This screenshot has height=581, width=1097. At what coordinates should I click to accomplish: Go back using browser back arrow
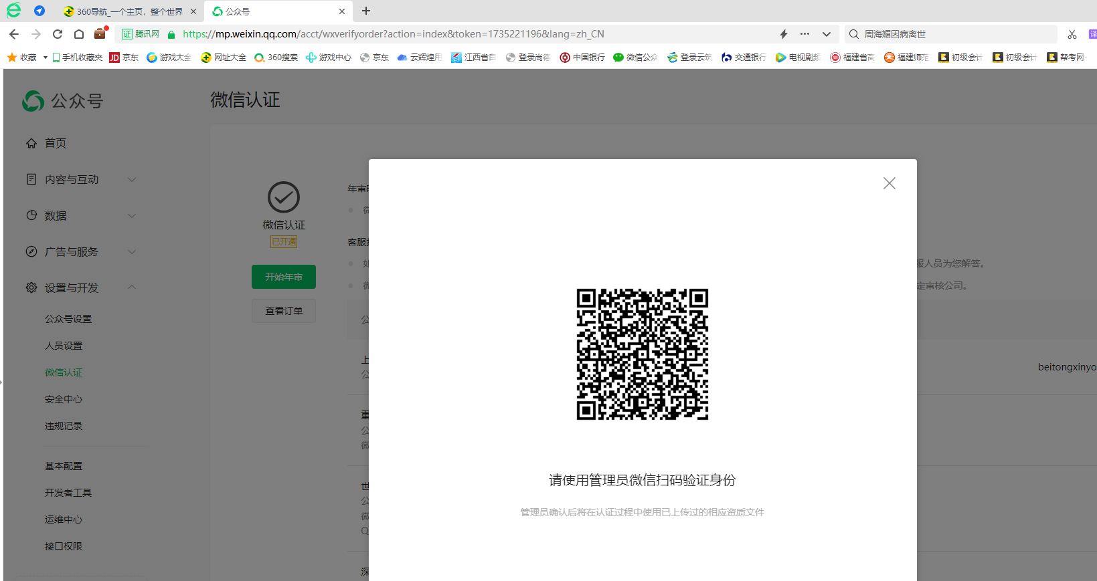pos(14,34)
